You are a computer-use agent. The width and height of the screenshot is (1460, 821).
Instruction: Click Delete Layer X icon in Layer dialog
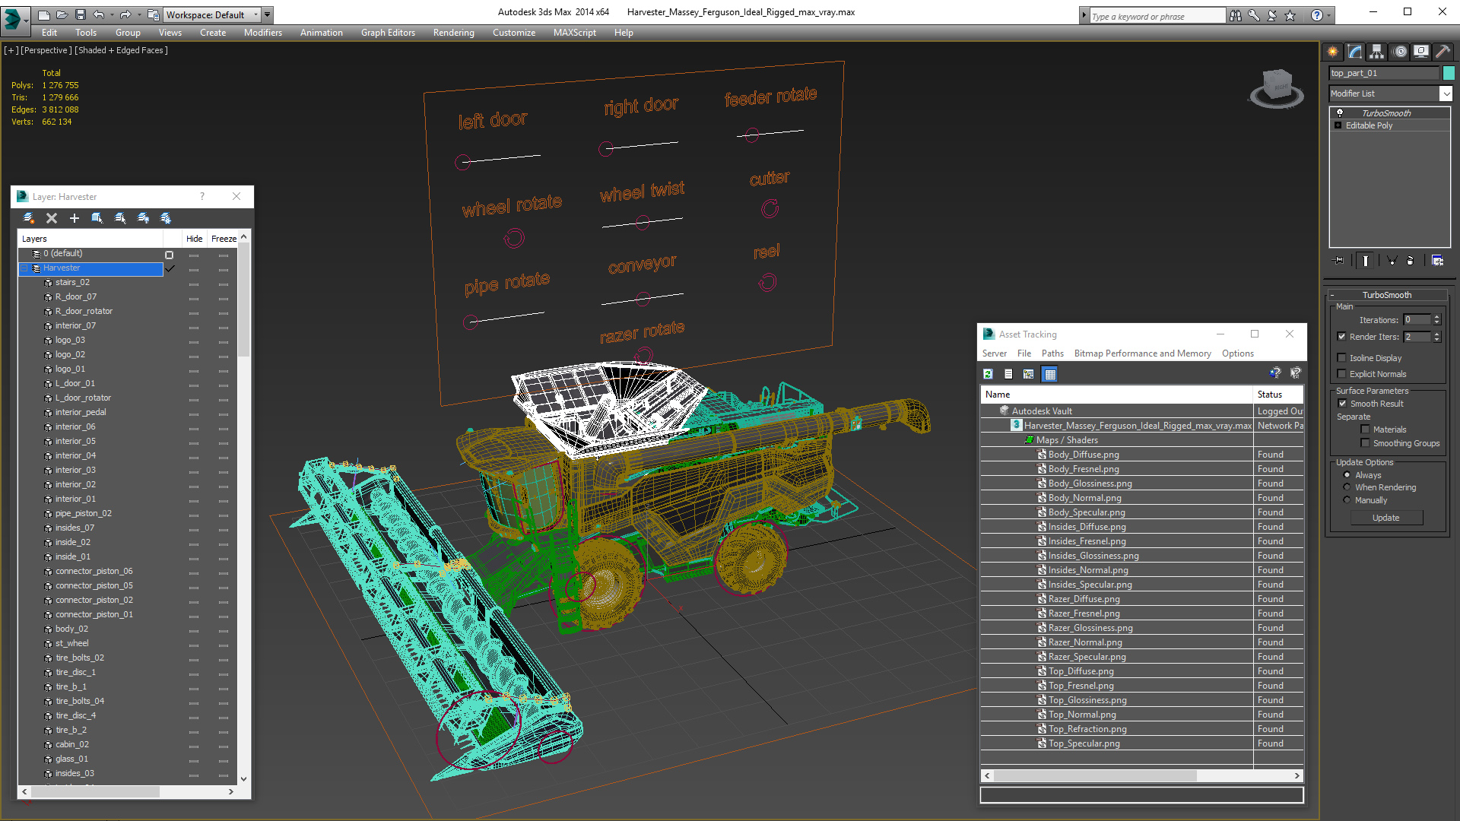52,218
